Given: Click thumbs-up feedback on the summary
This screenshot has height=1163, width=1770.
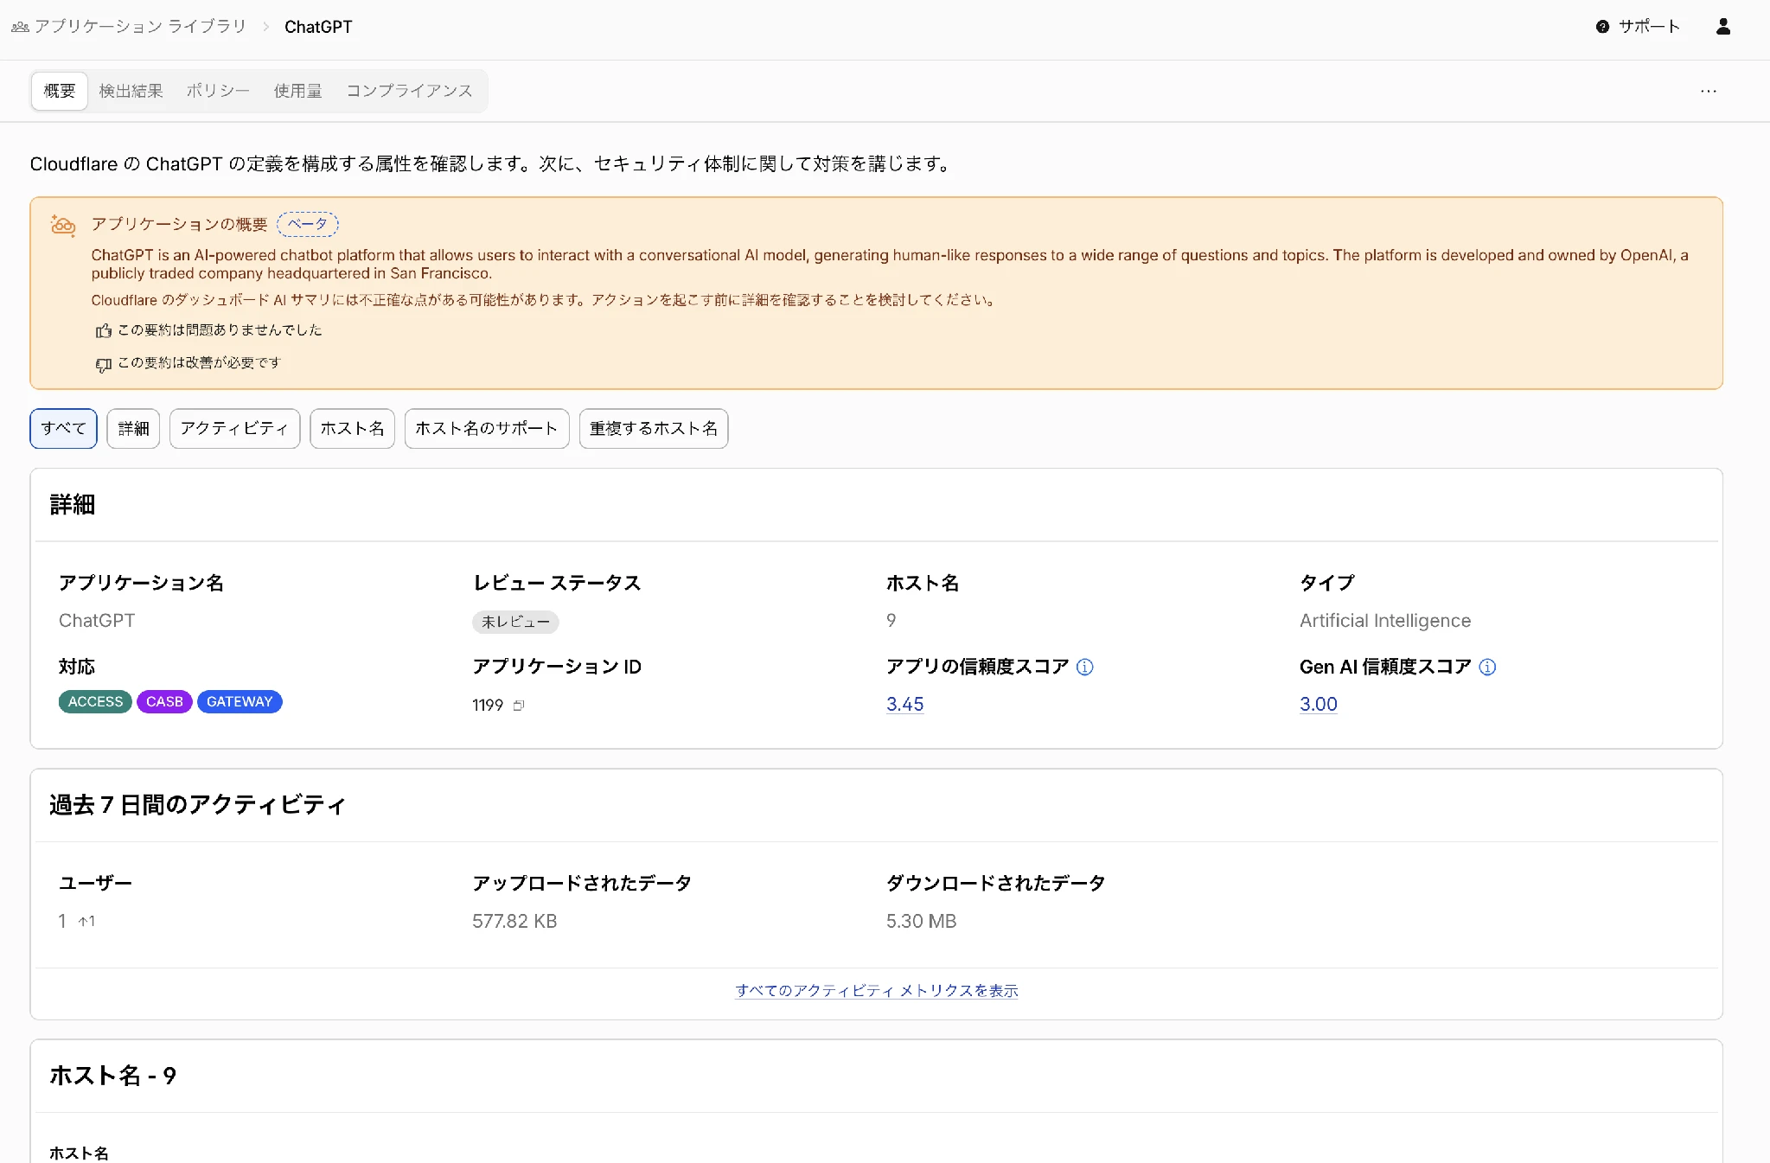Looking at the screenshot, I should tap(104, 331).
